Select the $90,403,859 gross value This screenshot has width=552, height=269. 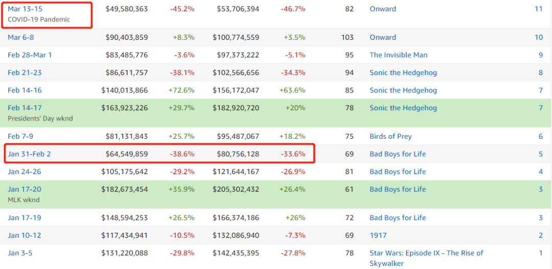click(x=127, y=37)
